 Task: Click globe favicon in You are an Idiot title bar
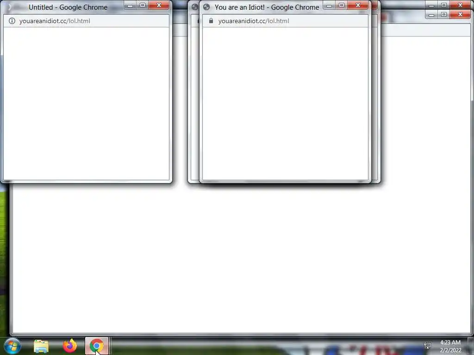point(206,7)
